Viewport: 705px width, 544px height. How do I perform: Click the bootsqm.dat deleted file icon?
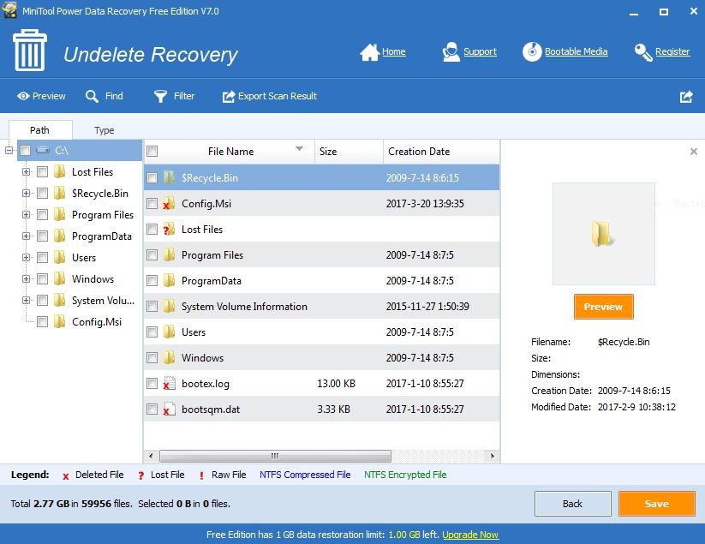click(x=169, y=409)
